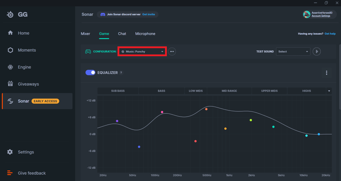Image resolution: width=341 pixels, height=181 pixels.
Task: Open the Music: Punchy configuration dropdown
Action: coord(142,51)
